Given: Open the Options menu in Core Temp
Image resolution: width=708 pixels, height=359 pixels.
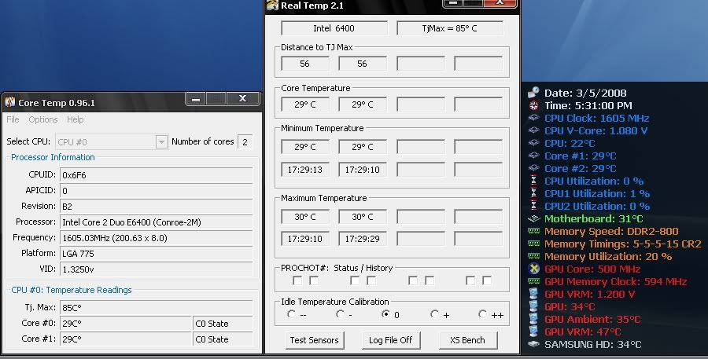Looking at the screenshot, I should [43, 119].
